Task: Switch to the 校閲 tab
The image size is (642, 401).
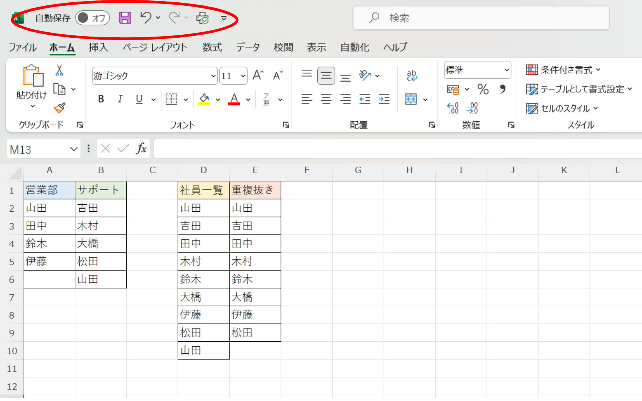Action: [x=283, y=47]
